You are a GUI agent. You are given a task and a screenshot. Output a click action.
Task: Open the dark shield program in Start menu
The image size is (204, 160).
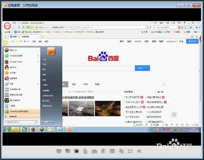pos(21,100)
